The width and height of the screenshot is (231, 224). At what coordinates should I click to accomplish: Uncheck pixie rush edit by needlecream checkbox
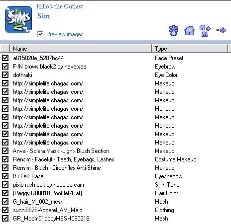click(5, 185)
